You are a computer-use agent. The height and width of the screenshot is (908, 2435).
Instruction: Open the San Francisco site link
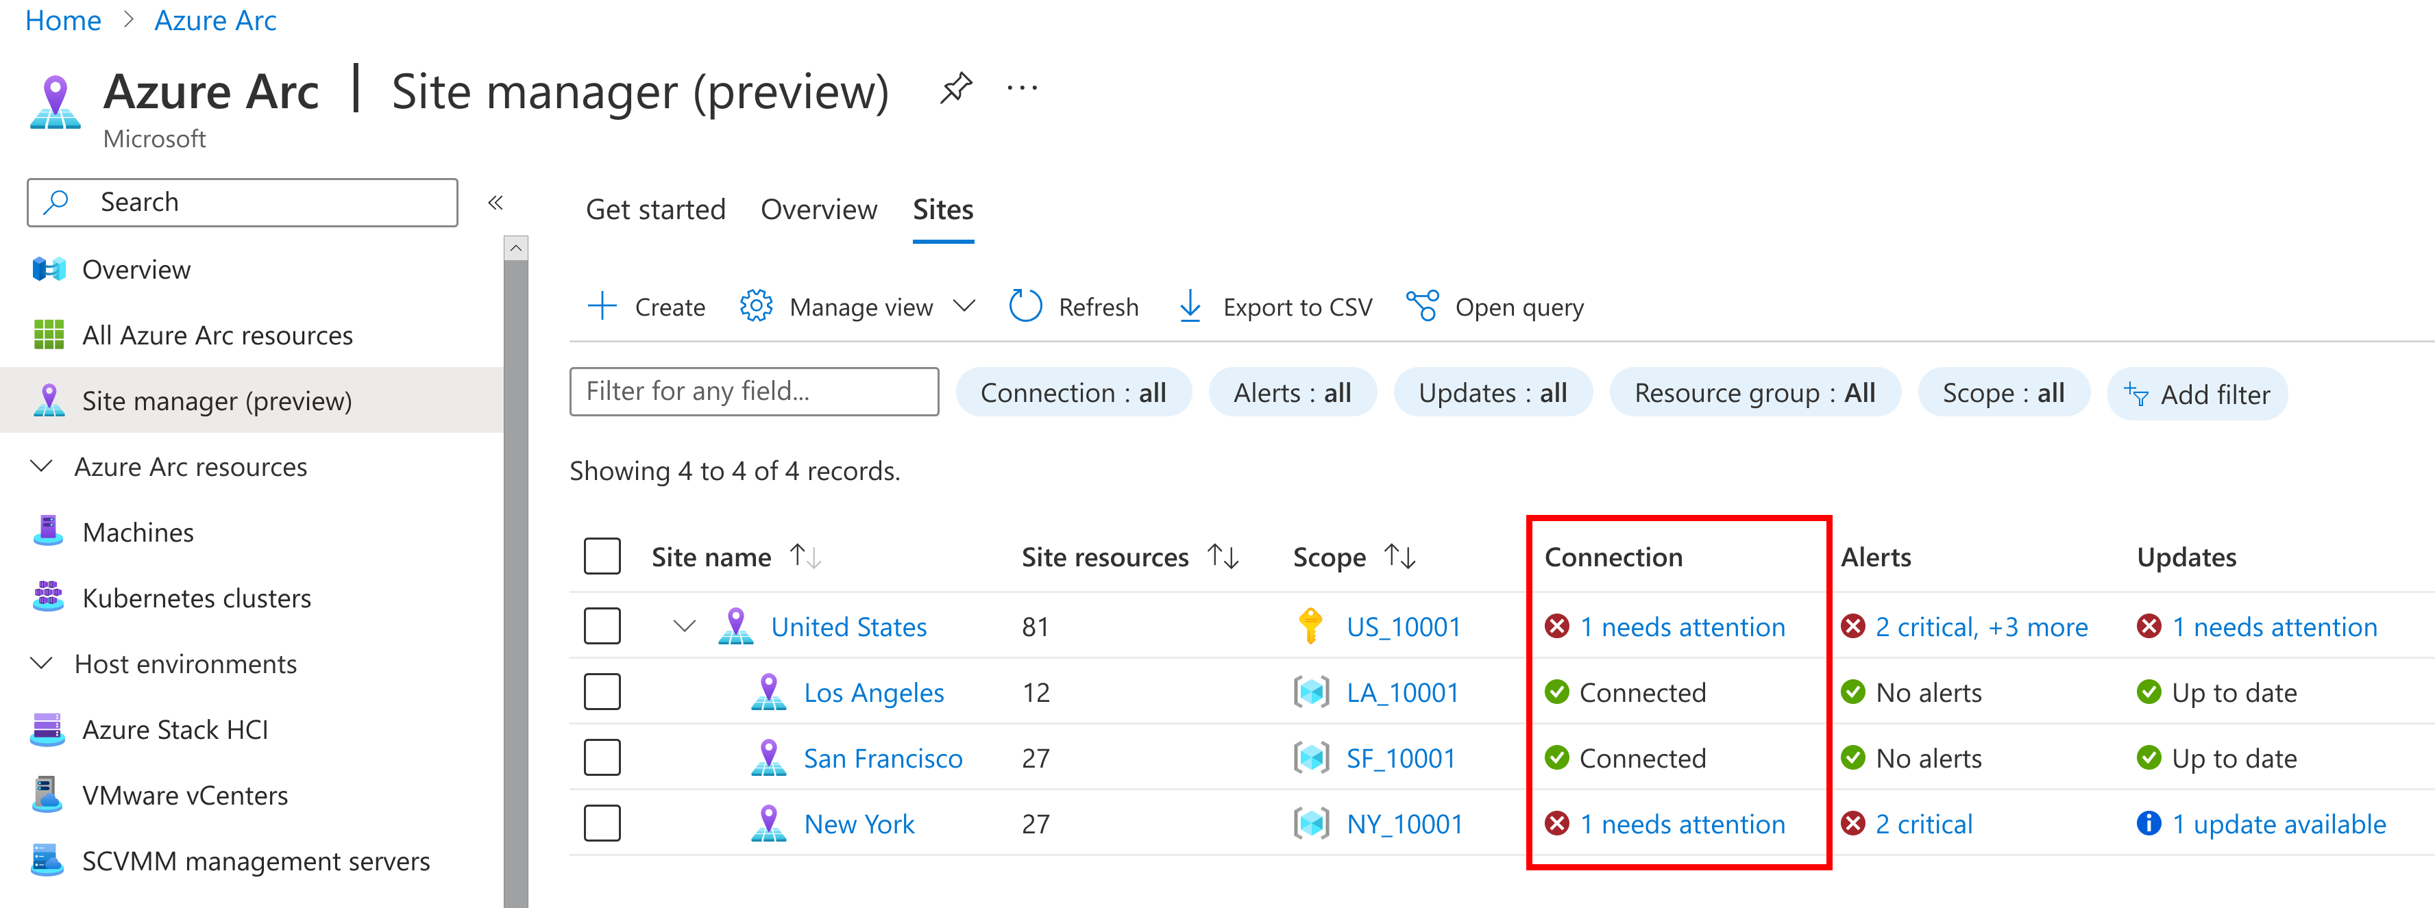pyautogui.click(x=882, y=759)
